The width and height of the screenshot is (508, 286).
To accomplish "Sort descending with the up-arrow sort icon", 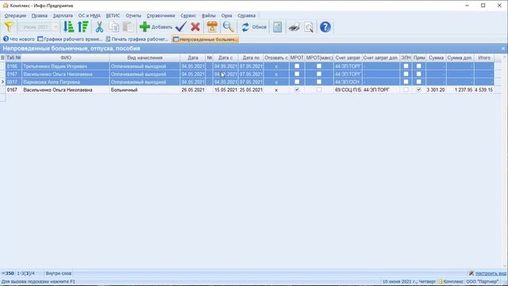I will click(x=83, y=27).
